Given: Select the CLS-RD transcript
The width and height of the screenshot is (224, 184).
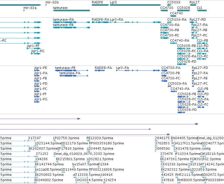Looking at the screenshot, I should point(202,48).
